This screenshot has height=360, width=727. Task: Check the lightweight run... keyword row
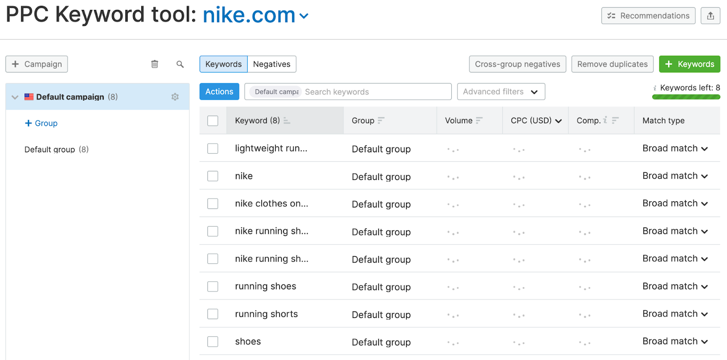213,148
